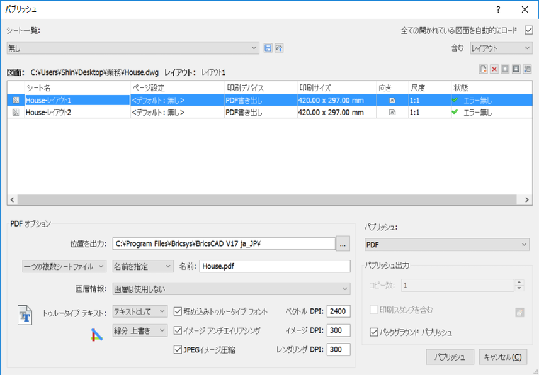Click the sheet list horizontal scrollbar track
The height and width of the screenshot is (375, 539).
pos(267,199)
